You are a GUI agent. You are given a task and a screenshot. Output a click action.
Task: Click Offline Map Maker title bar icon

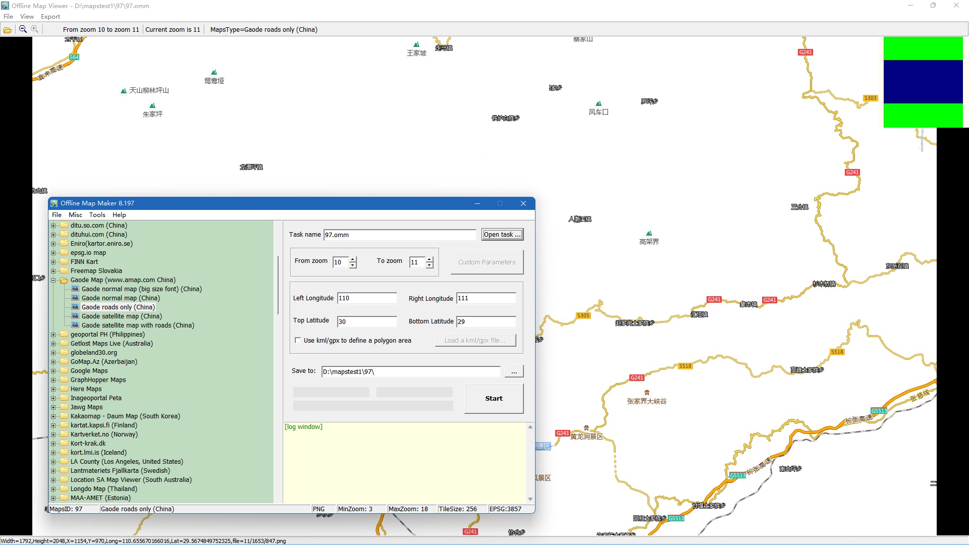click(x=54, y=203)
